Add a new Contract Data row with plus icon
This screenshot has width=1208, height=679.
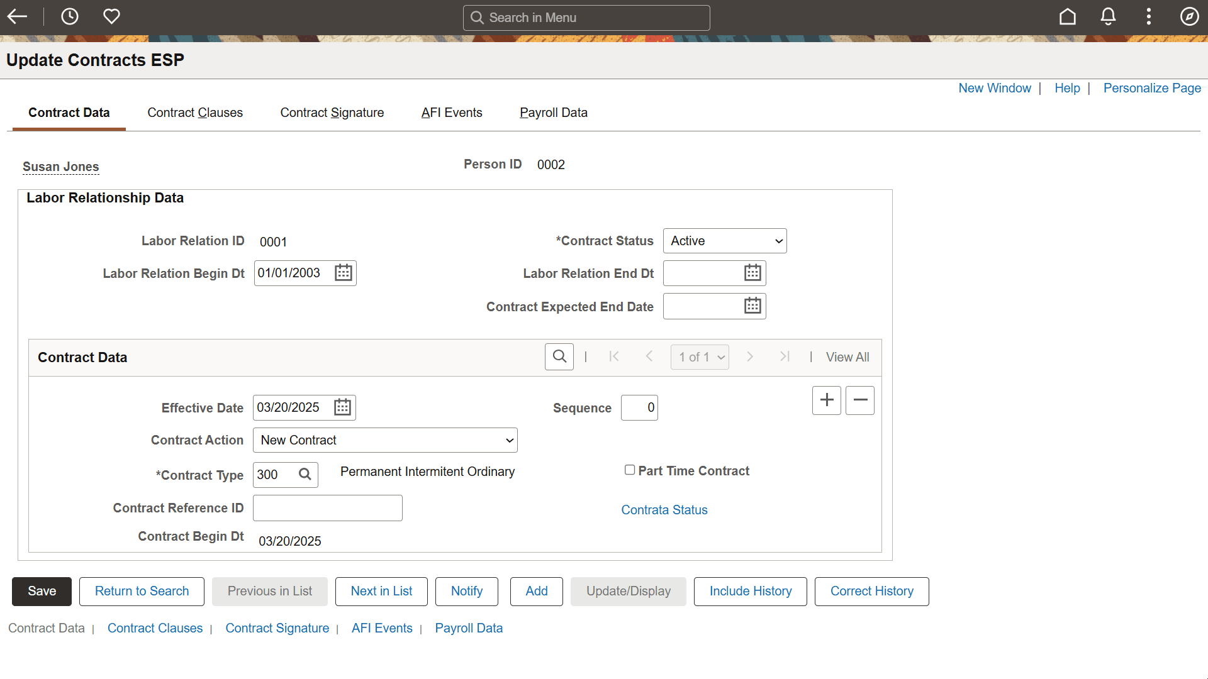point(826,400)
